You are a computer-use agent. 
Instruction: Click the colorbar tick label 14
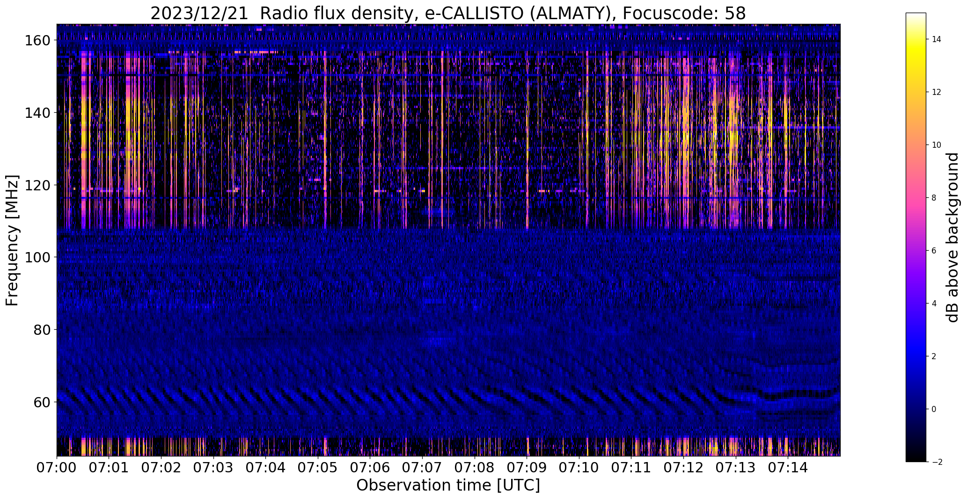(x=937, y=39)
